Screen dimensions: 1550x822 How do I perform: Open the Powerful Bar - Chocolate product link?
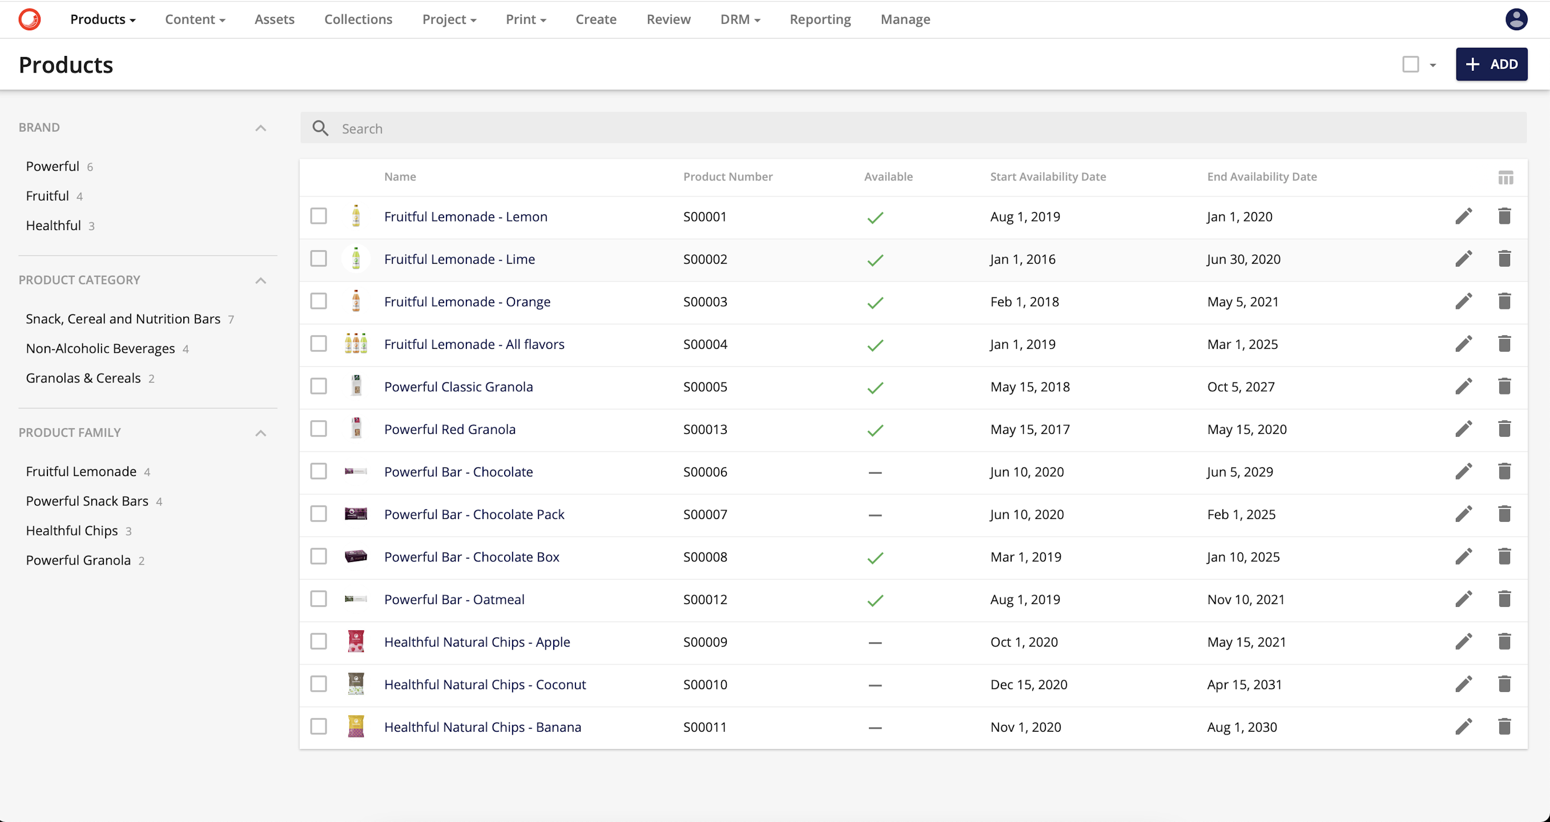click(458, 472)
